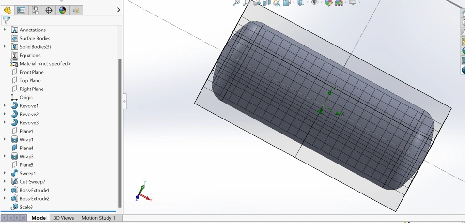The image size is (465, 223).
Task: Click the Apply Scene icon
Action: pyautogui.click(x=339, y=3)
